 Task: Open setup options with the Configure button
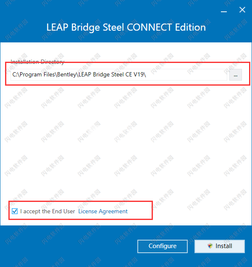coord(163,246)
